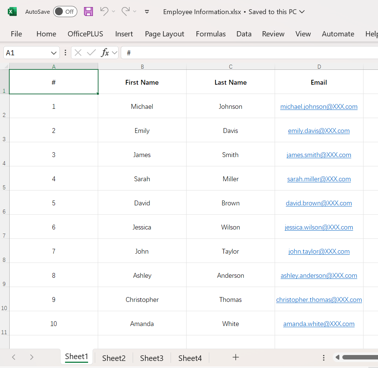Open the Insert Function (fx) dialog
Image resolution: width=378 pixels, height=368 pixels.
coord(105,52)
